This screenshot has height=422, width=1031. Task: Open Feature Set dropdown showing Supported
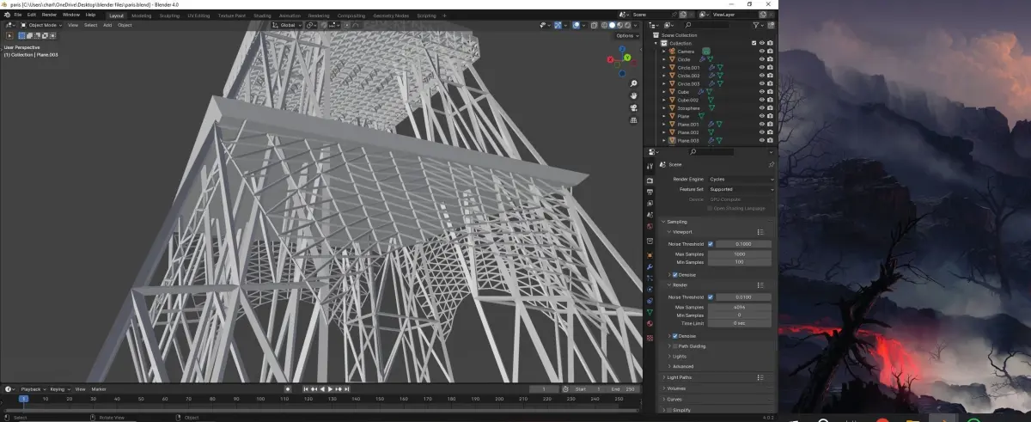click(x=741, y=189)
